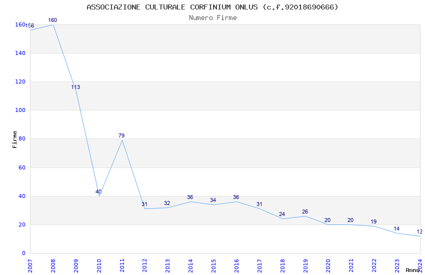Click the subtitle Numero Firme
Screen dimensions: 425x275
[213, 18]
